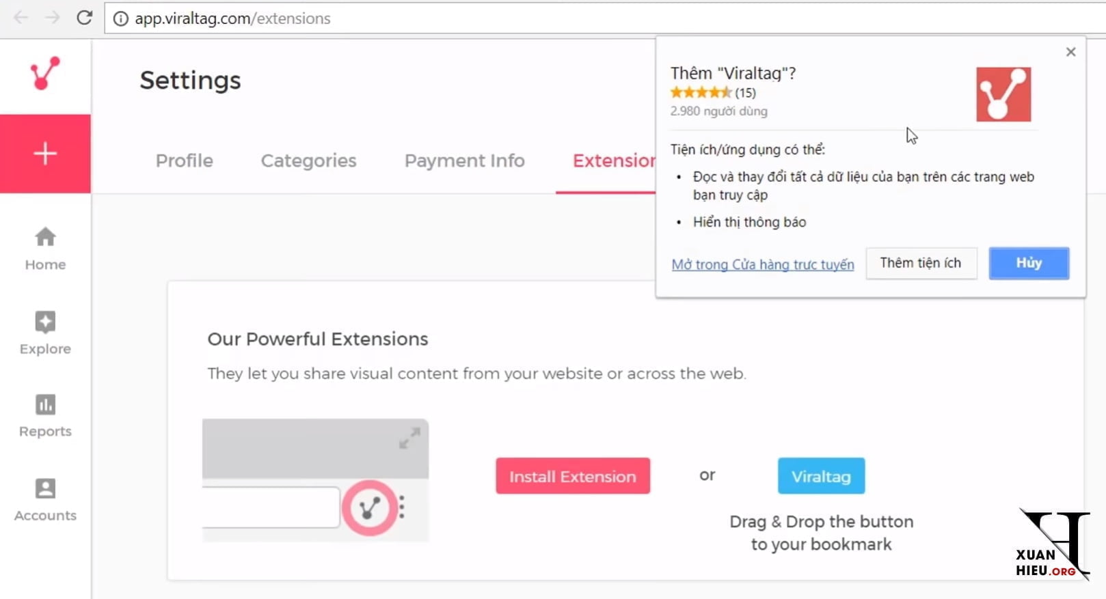The image size is (1106, 599).
Task: Click the site information icon in address bar
Action: [x=121, y=18]
